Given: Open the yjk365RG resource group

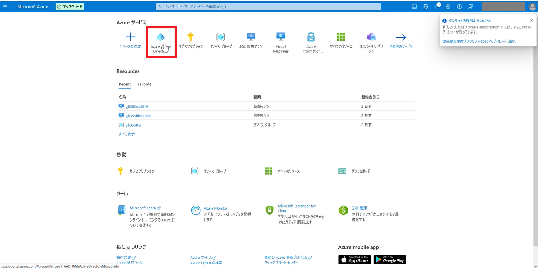Looking at the screenshot, I should pos(133,125).
